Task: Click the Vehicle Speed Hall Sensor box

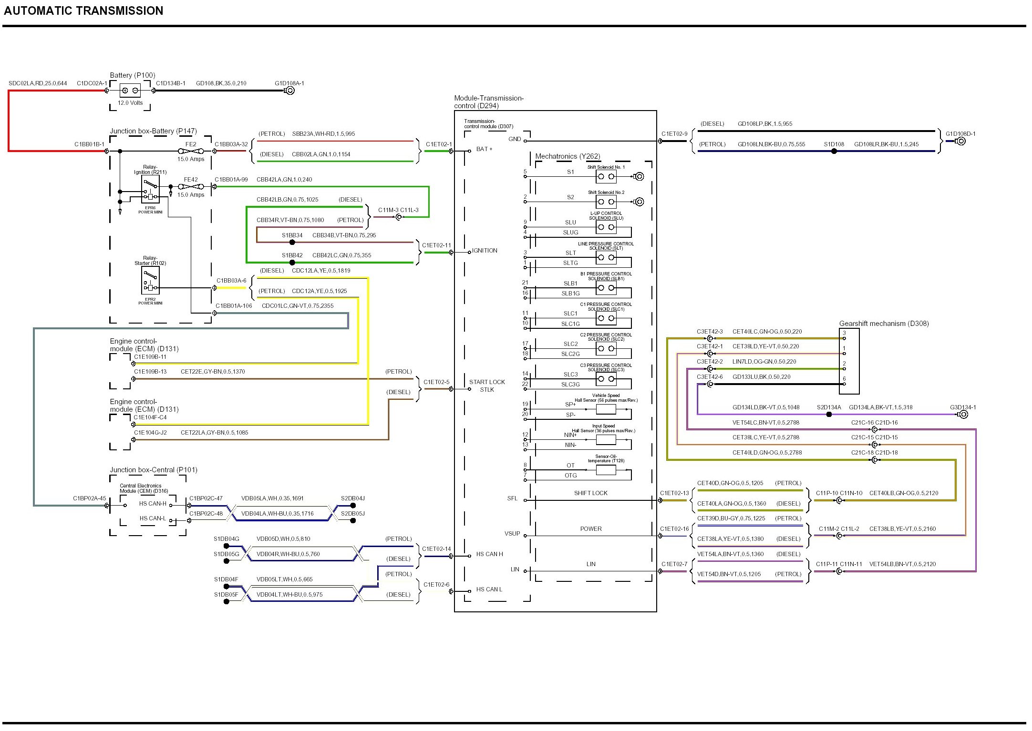Action: click(606, 409)
